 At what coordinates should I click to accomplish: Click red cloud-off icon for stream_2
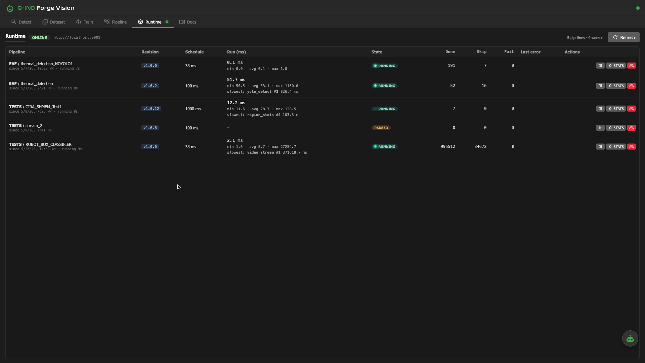(x=632, y=128)
